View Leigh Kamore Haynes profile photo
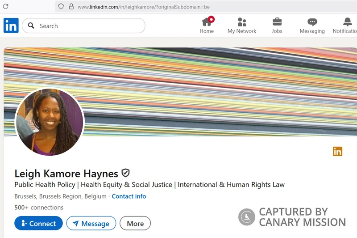 pos(50,122)
